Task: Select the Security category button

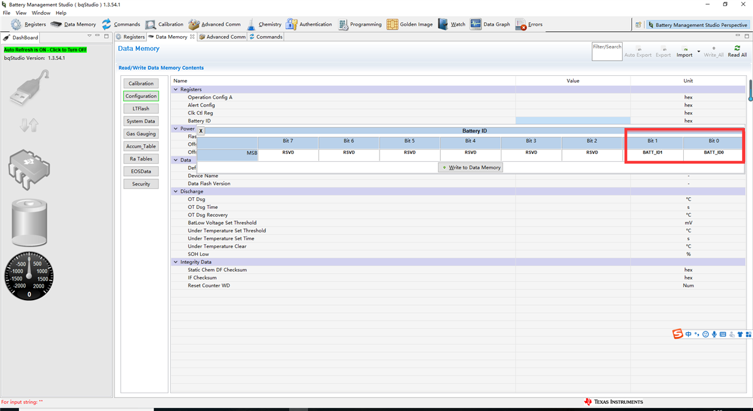Action: (x=141, y=184)
